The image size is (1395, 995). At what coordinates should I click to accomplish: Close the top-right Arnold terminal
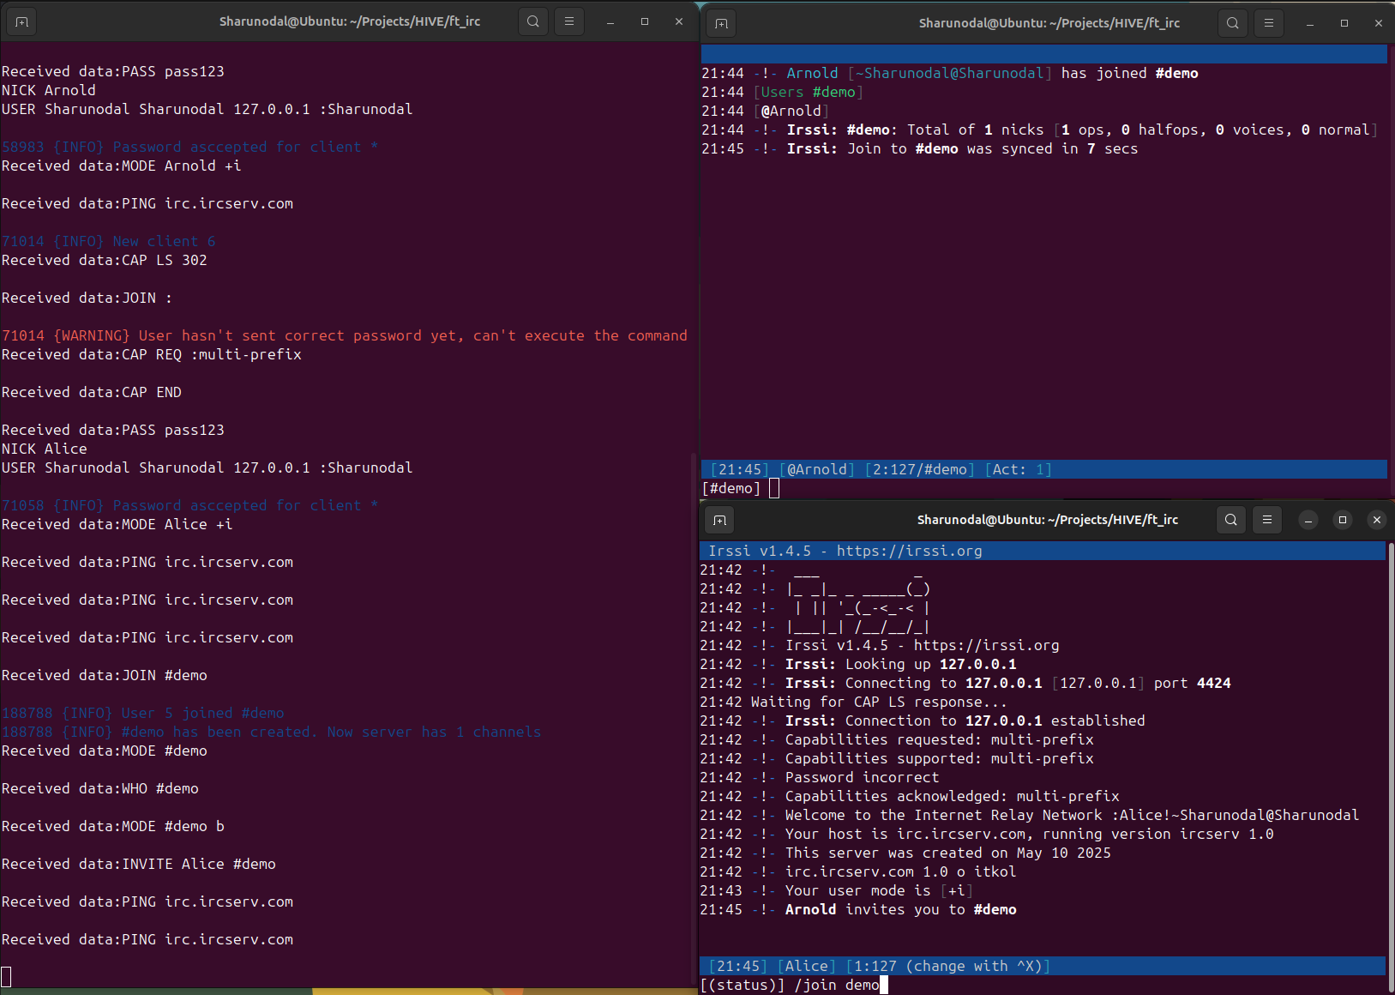(1379, 23)
